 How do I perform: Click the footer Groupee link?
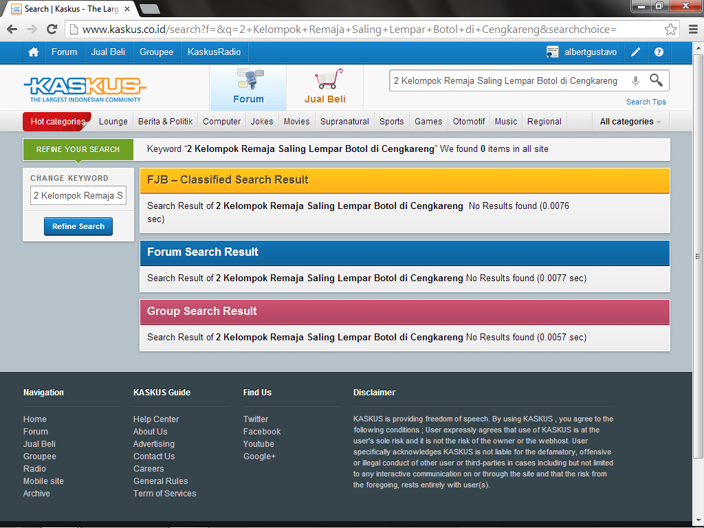click(x=39, y=456)
